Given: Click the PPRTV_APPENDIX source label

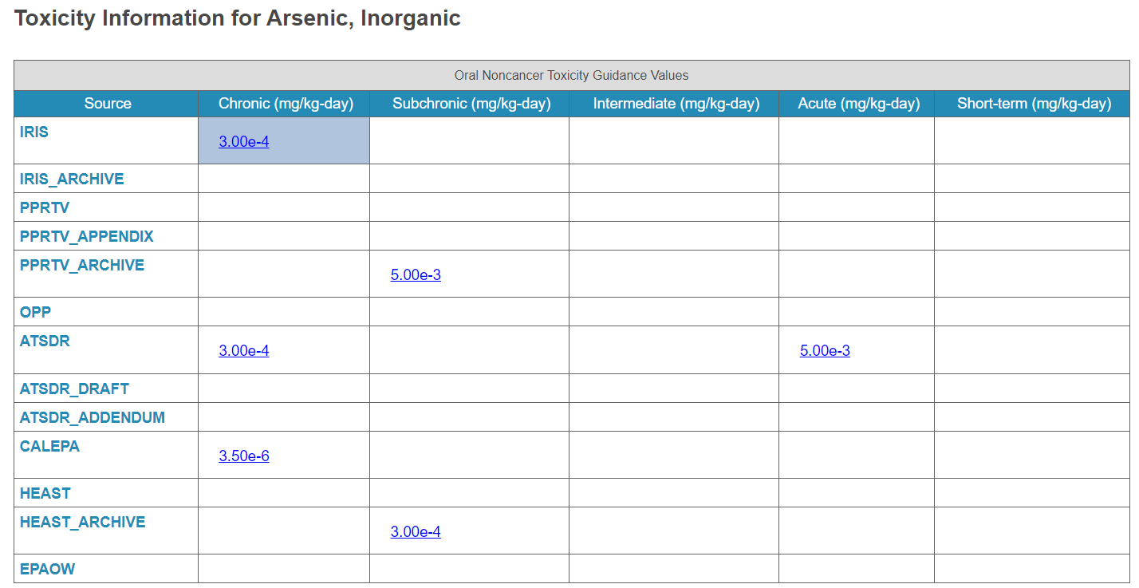Looking at the screenshot, I should [87, 237].
